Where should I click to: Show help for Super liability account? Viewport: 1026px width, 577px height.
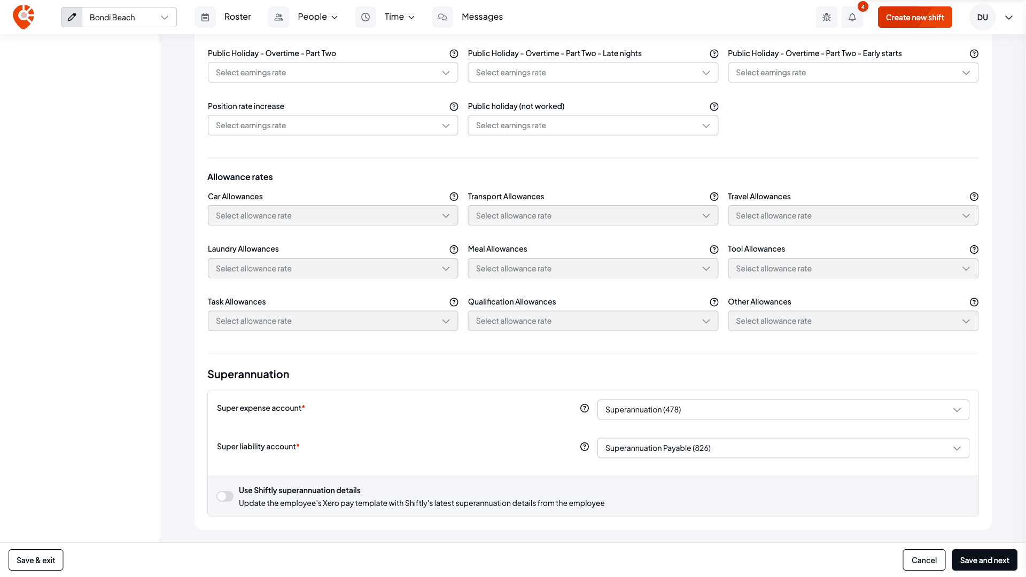pos(585,447)
